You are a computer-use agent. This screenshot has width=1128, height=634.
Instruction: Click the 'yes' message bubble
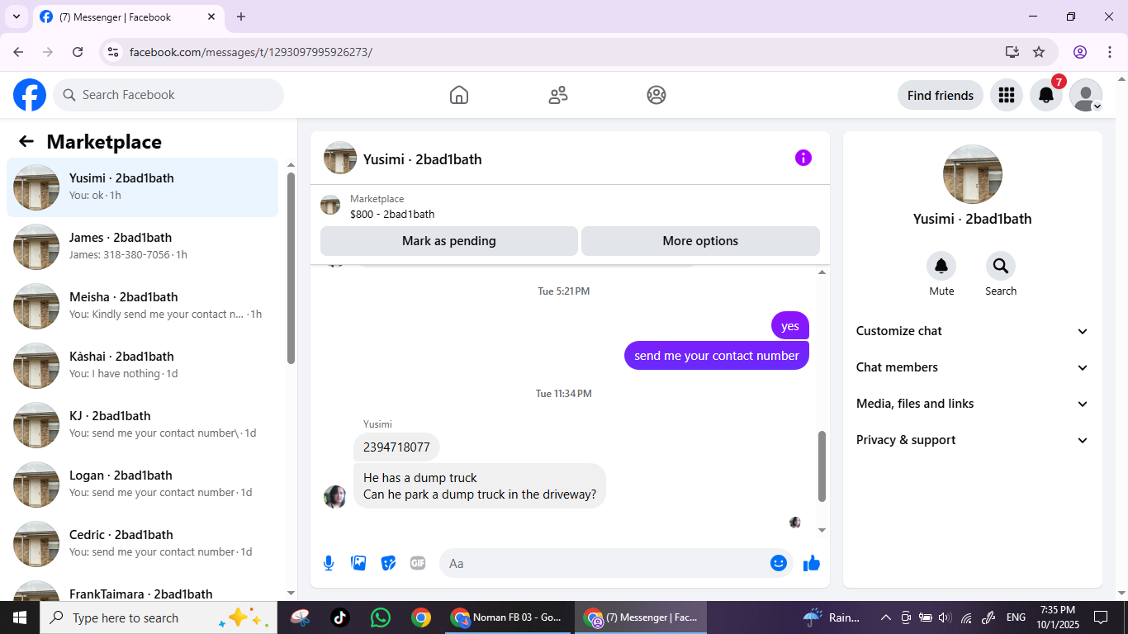pos(790,326)
